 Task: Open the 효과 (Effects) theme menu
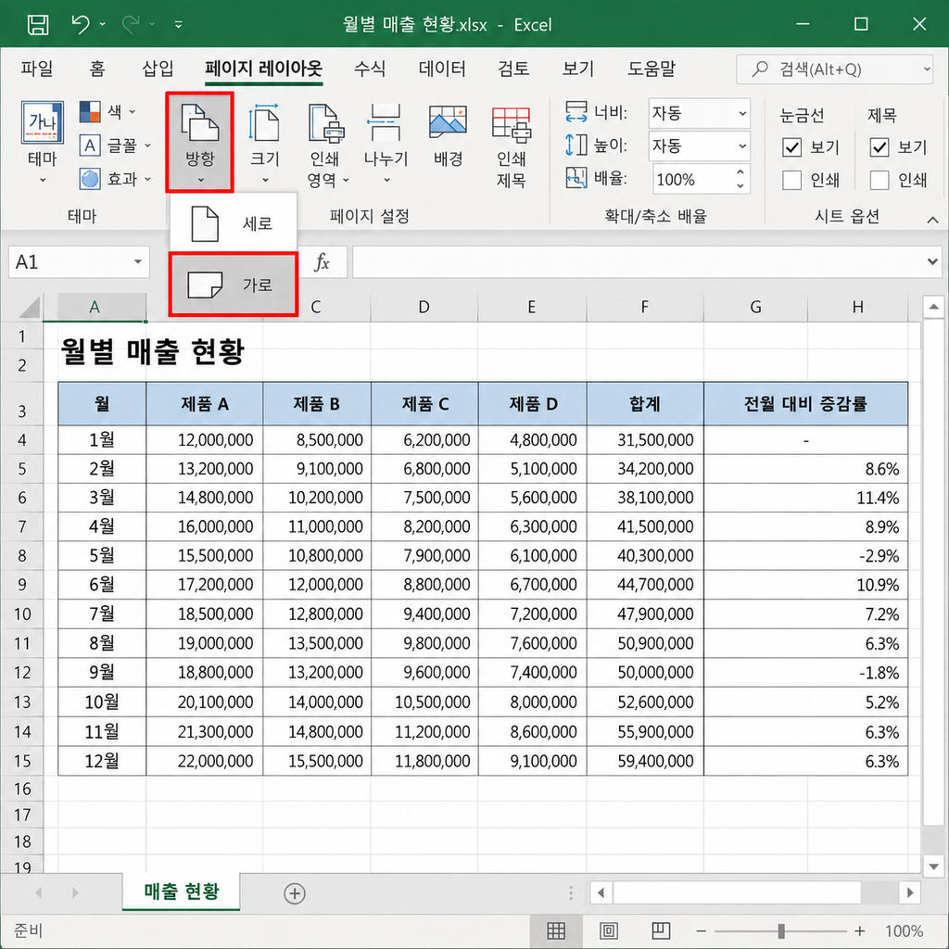[115, 179]
